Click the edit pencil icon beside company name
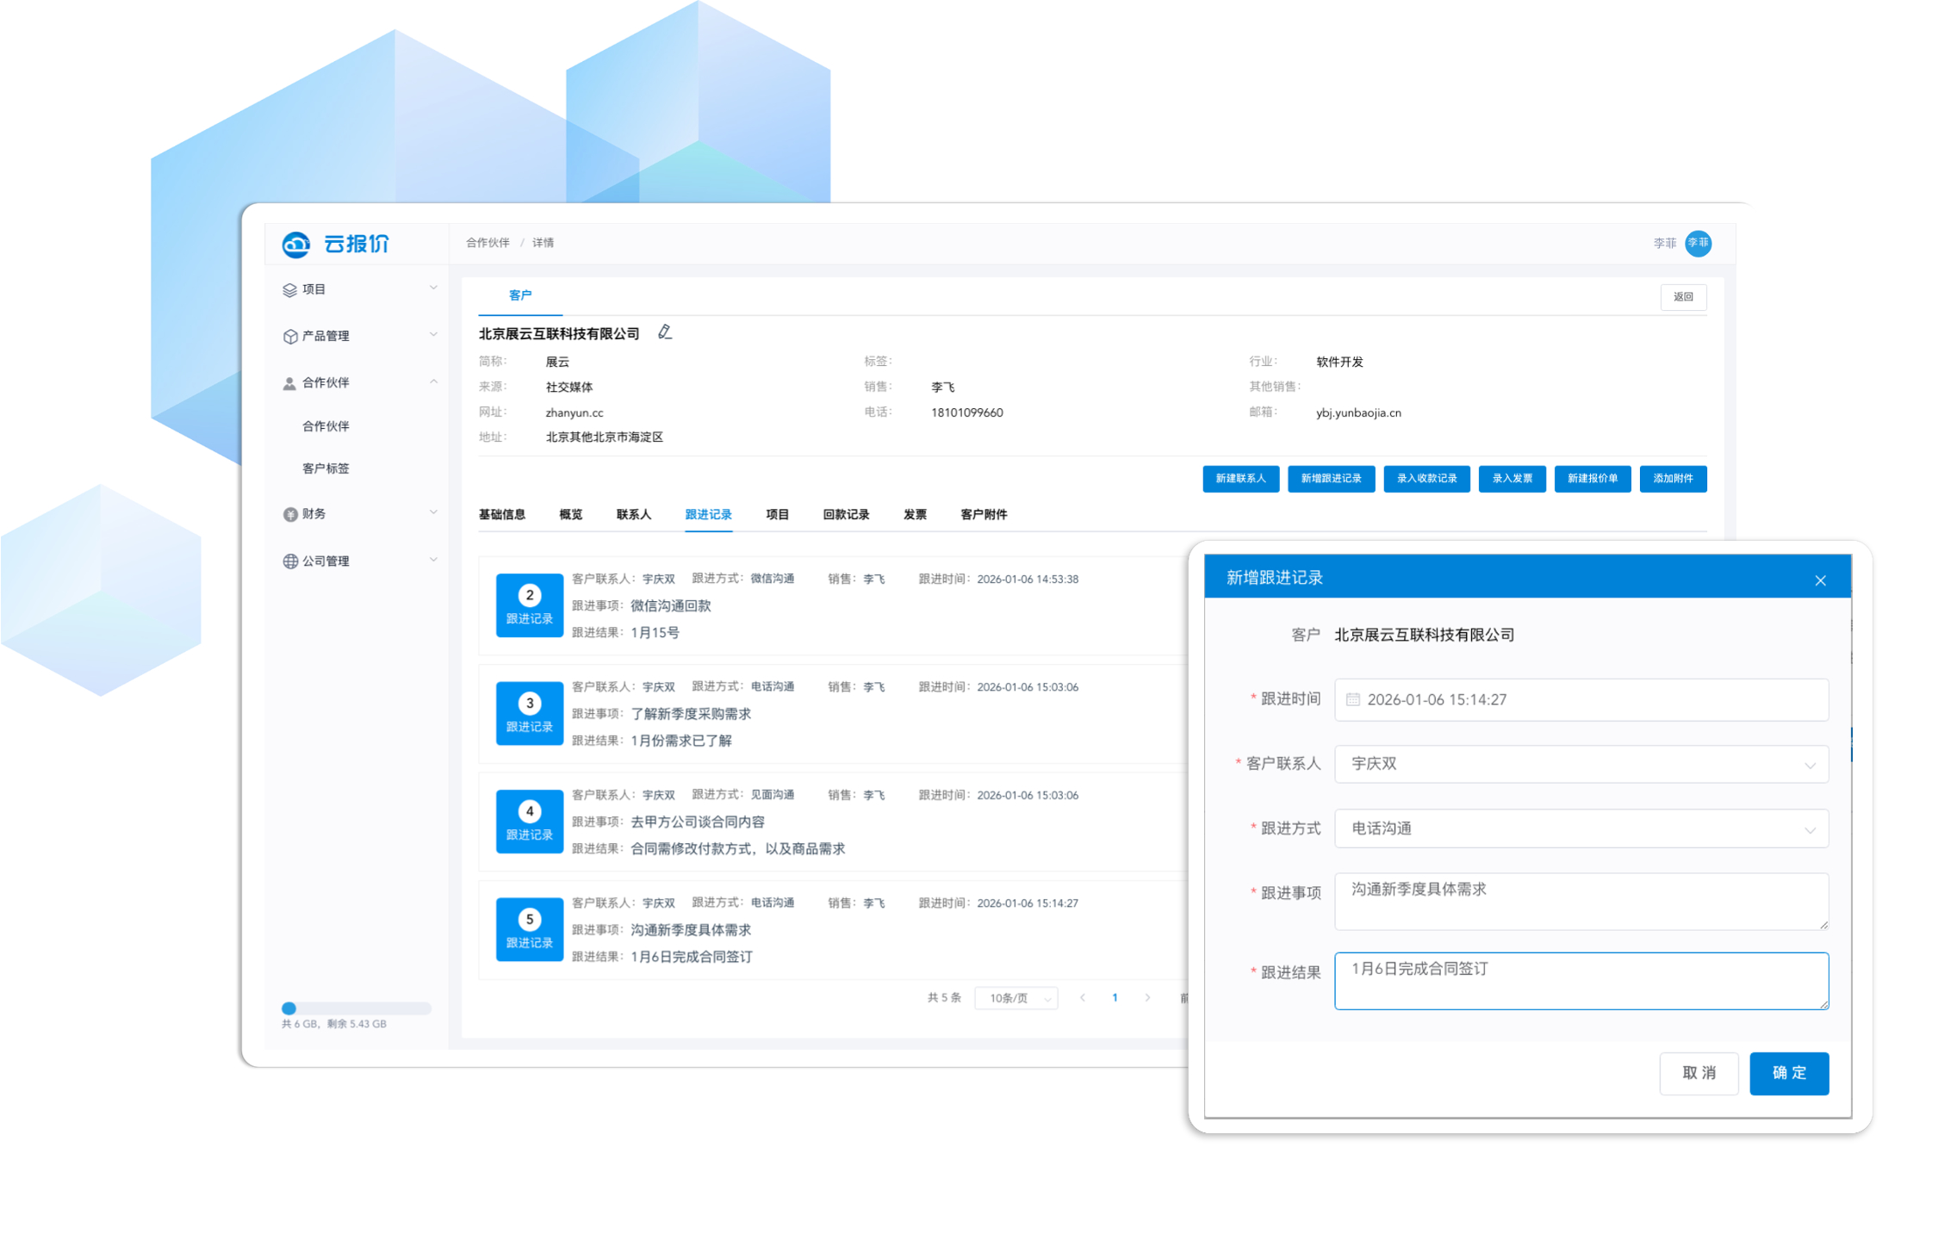 pyautogui.click(x=664, y=332)
